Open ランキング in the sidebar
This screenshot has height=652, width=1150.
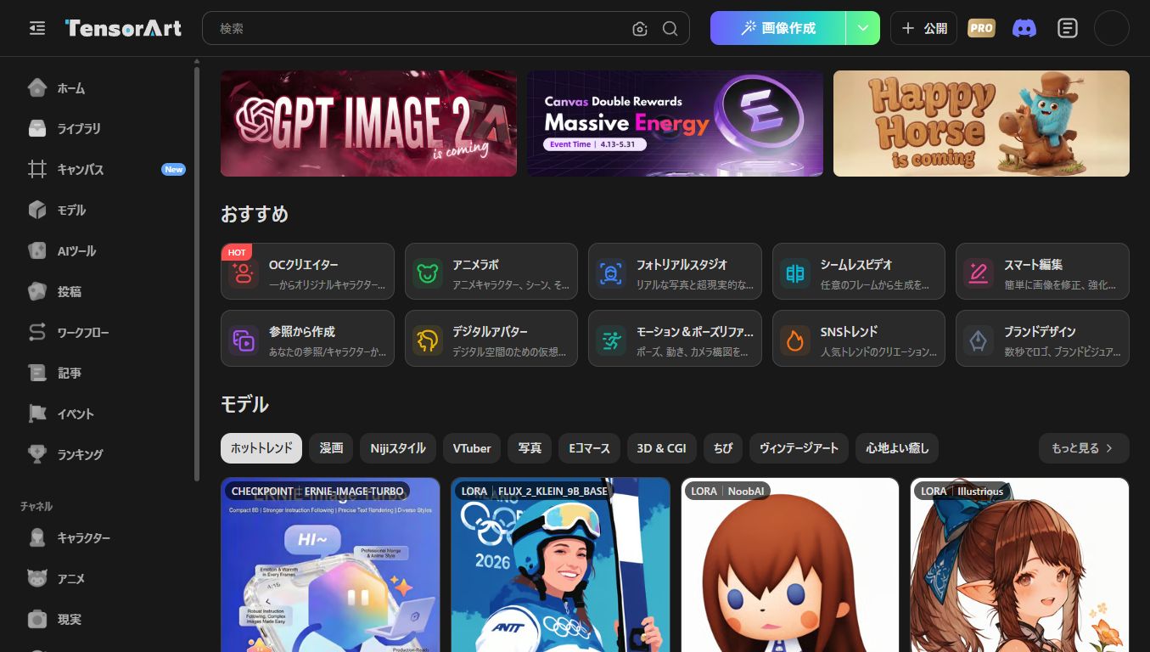(x=106, y=455)
